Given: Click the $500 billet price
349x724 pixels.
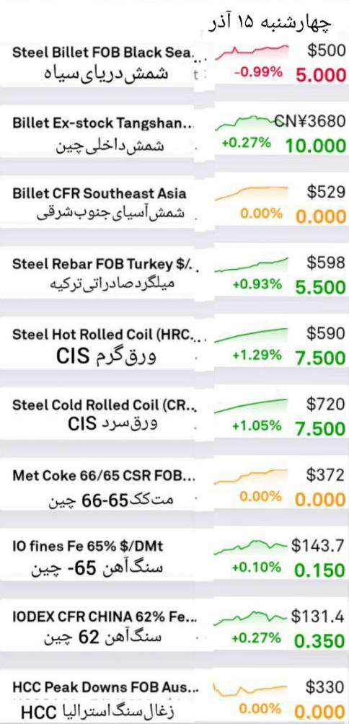Looking at the screenshot, I should point(326,50).
